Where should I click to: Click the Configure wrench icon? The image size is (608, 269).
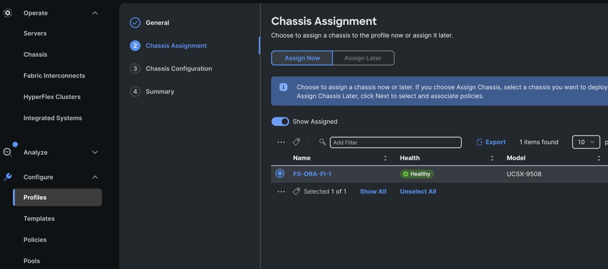pyautogui.click(x=8, y=177)
